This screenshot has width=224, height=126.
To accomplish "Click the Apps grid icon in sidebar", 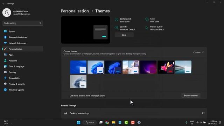I will (x=5, y=55).
